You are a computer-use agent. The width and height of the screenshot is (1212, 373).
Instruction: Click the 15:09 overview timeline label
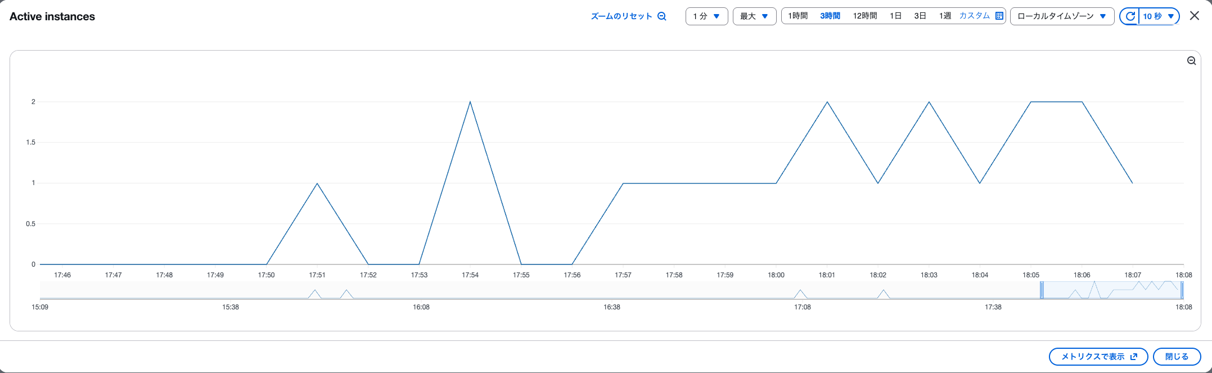(40, 307)
